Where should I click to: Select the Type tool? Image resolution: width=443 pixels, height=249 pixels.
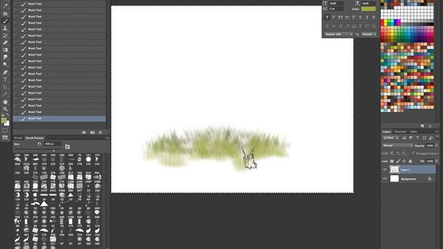(x=5, y=80)
